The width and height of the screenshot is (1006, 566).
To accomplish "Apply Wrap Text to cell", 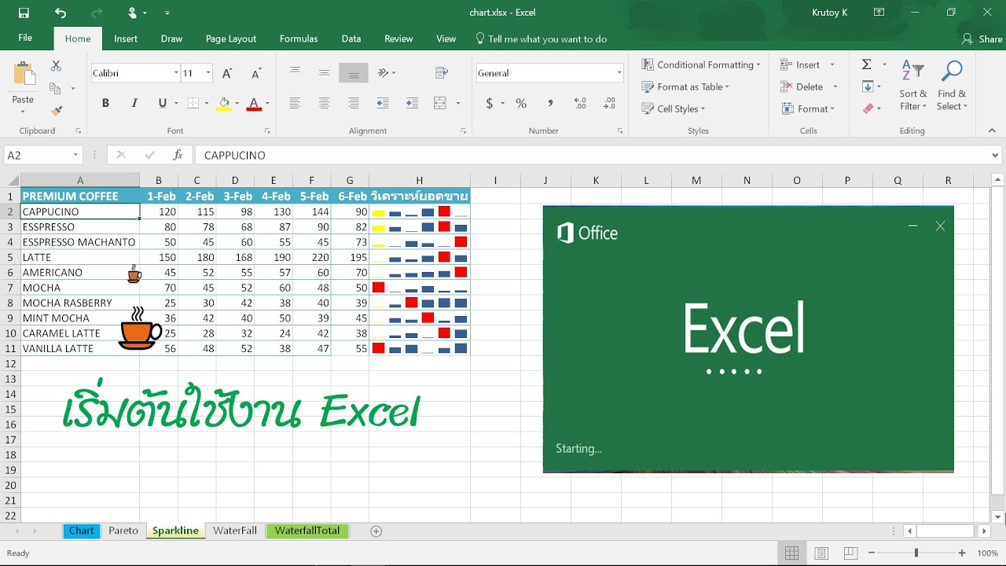I will pyautogui.click(x=442, y=72).
